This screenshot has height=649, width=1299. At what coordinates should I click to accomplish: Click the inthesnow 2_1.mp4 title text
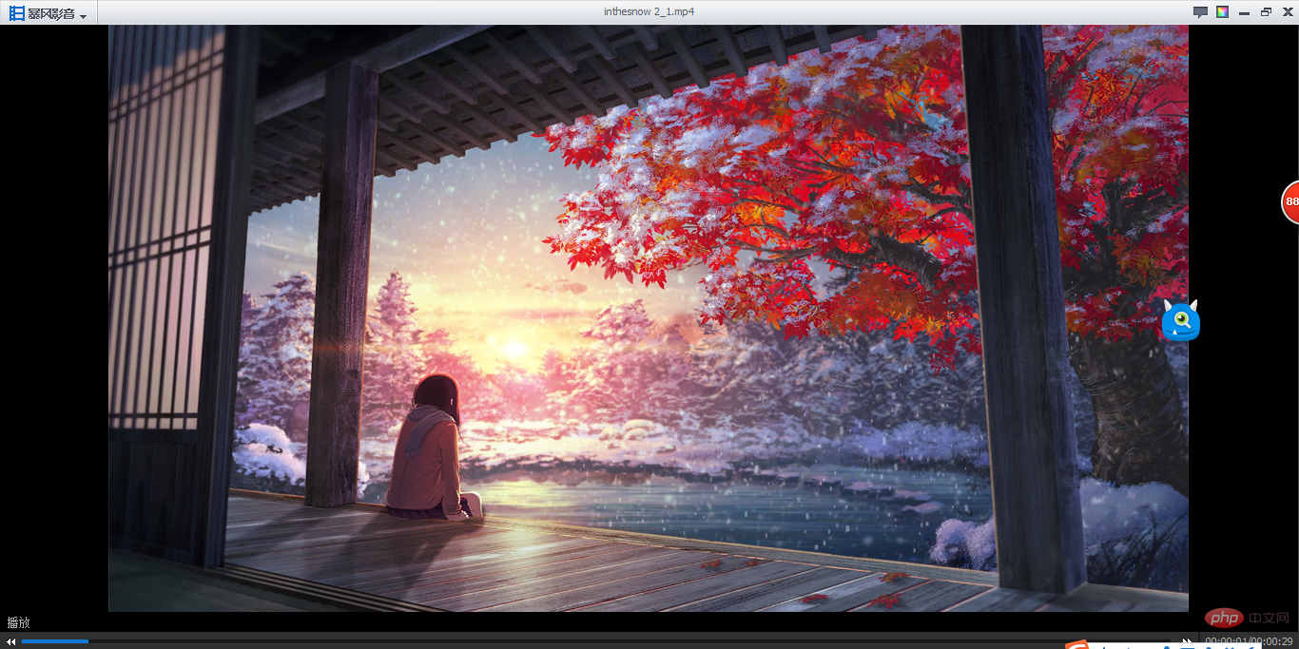[x=649, y=11]
